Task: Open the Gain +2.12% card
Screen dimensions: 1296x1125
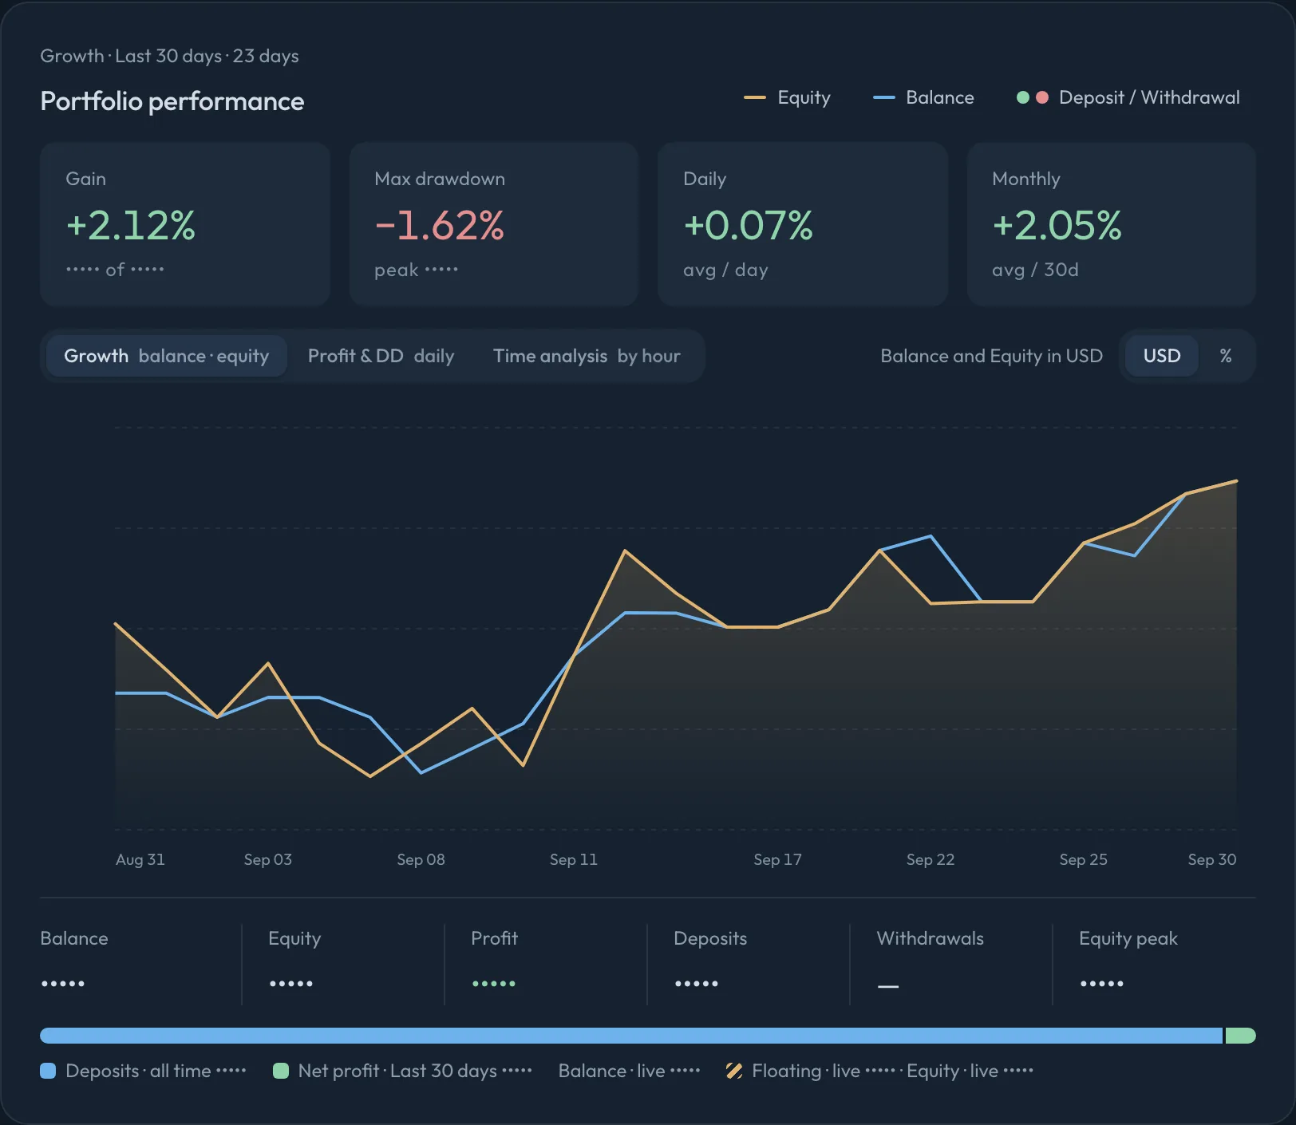Action: 185,224
